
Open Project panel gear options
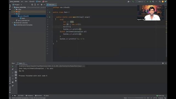(x=42, y=5)
